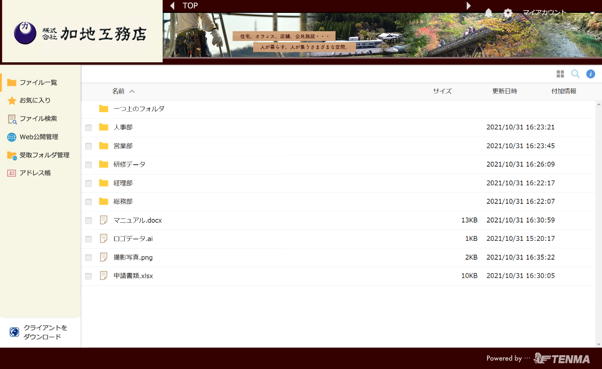Click the notification bell icon

[489, 13]
